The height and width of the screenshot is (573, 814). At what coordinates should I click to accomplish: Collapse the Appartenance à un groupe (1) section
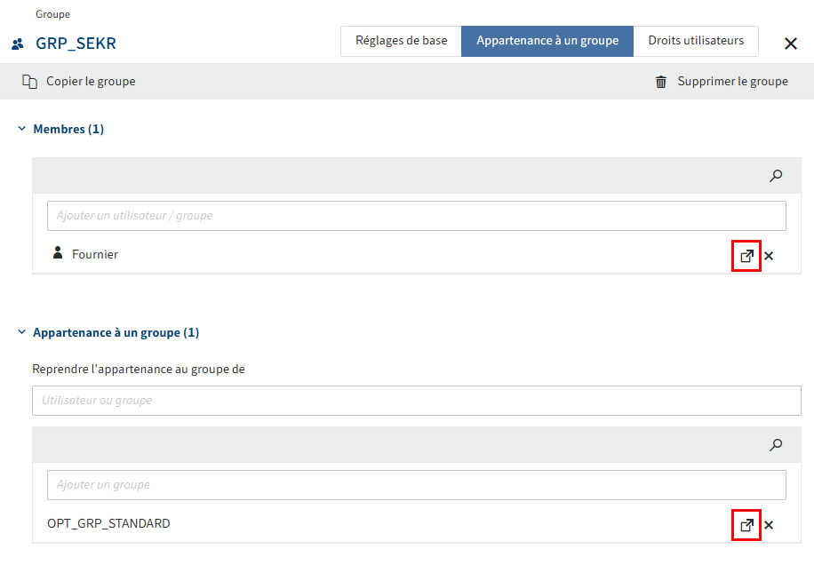22,332
